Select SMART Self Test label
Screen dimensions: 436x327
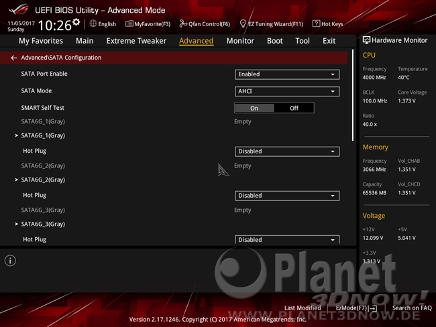coord(42,108)
